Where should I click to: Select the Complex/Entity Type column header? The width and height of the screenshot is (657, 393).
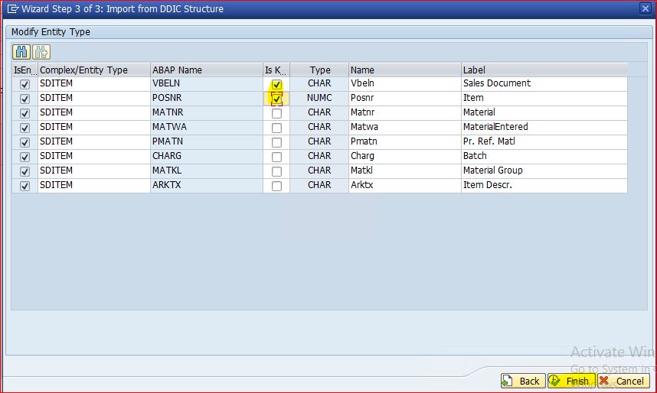[93, 70]
